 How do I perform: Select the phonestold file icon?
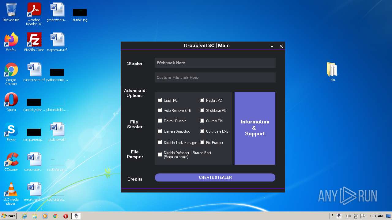click(x=57, y=105)
